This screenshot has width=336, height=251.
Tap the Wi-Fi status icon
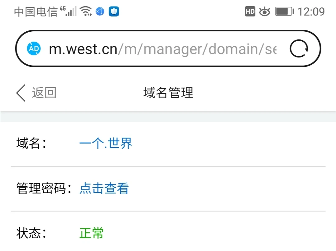click(x=86, y=12)
